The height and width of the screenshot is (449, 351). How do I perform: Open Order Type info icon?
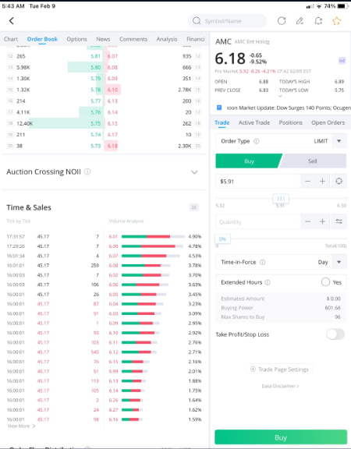257,141
